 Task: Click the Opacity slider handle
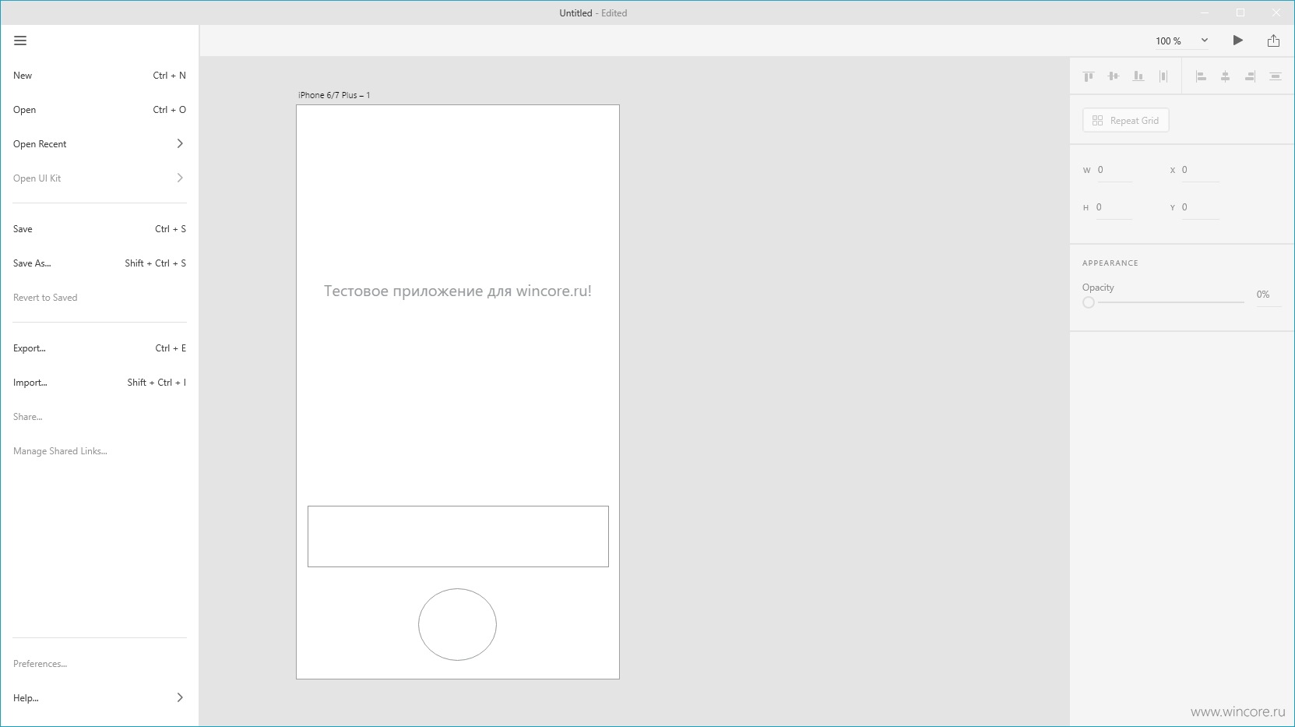1089,302
